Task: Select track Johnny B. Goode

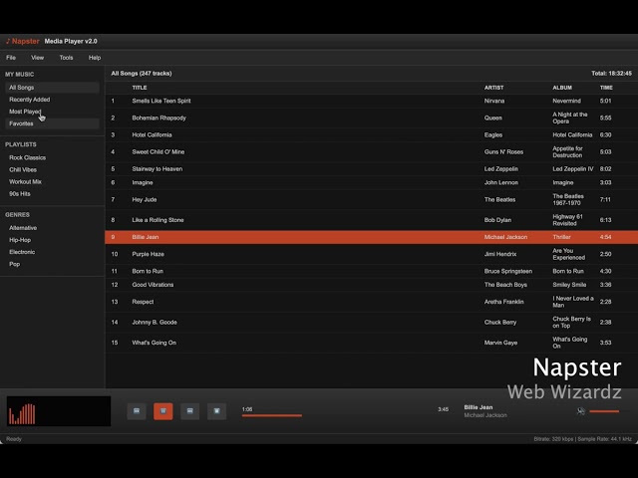Action: pos(155,323)
